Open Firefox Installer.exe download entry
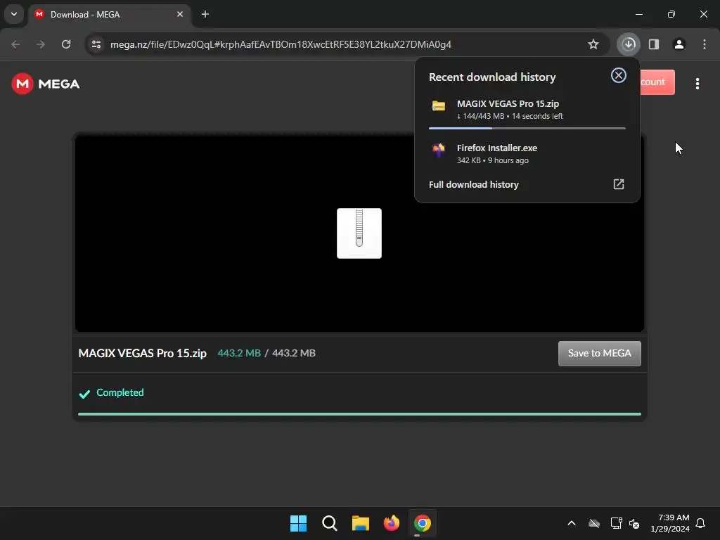The width and height of the screenshot is (720, 540). [527, 153]
